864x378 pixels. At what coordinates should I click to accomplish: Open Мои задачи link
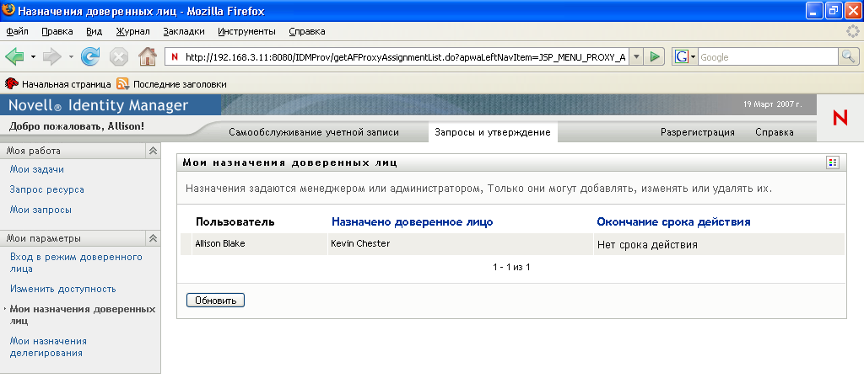(37, 170)
